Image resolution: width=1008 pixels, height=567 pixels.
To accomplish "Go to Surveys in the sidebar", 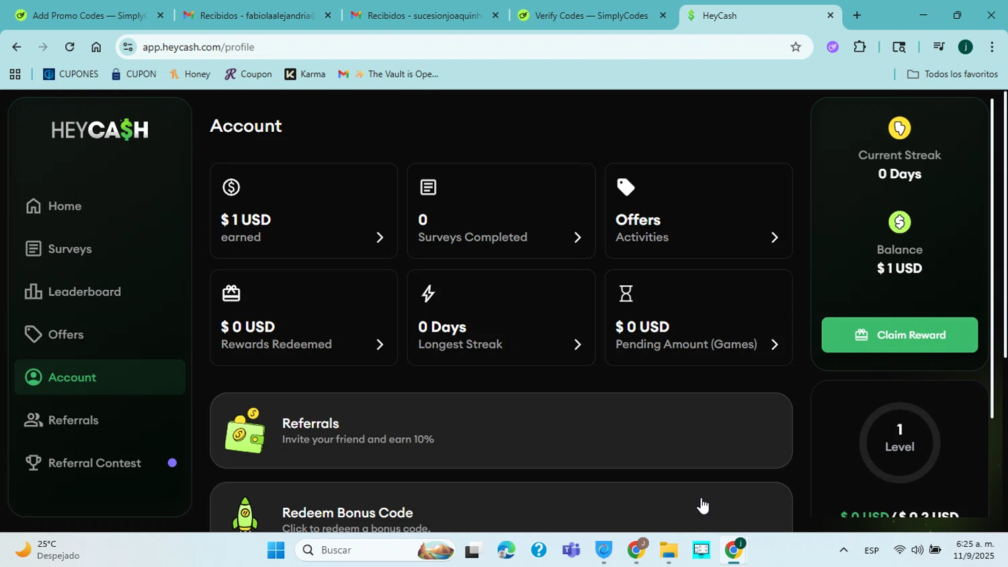I will 99,249.
